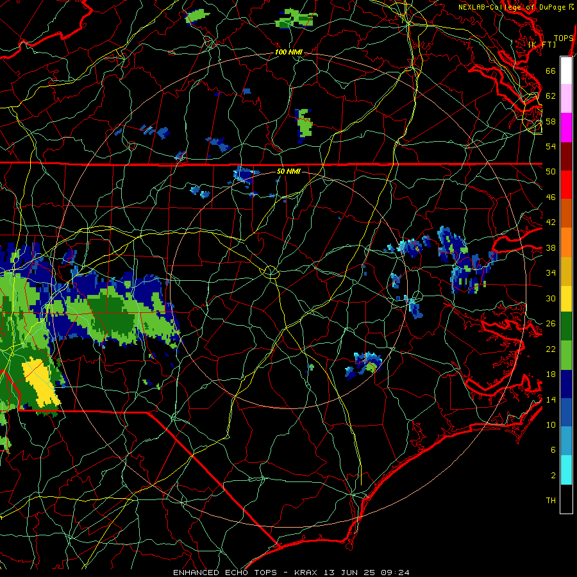Select the light pink legend swatch
The width and height of the screenshot is (577, 577).
tap(566, 99)
